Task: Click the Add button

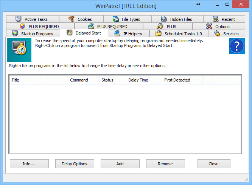Action: 120,164
